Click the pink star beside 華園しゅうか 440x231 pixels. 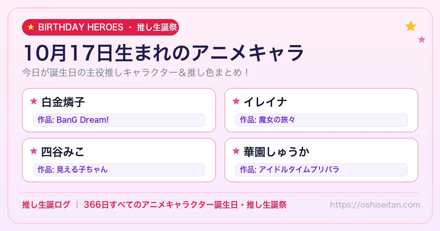click(x=236, y=151)
